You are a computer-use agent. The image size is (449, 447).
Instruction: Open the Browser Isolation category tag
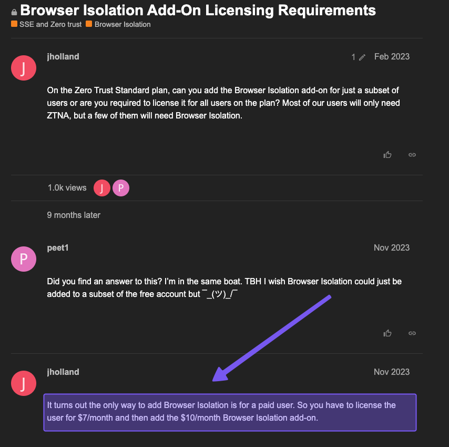(x=118, y=24)
